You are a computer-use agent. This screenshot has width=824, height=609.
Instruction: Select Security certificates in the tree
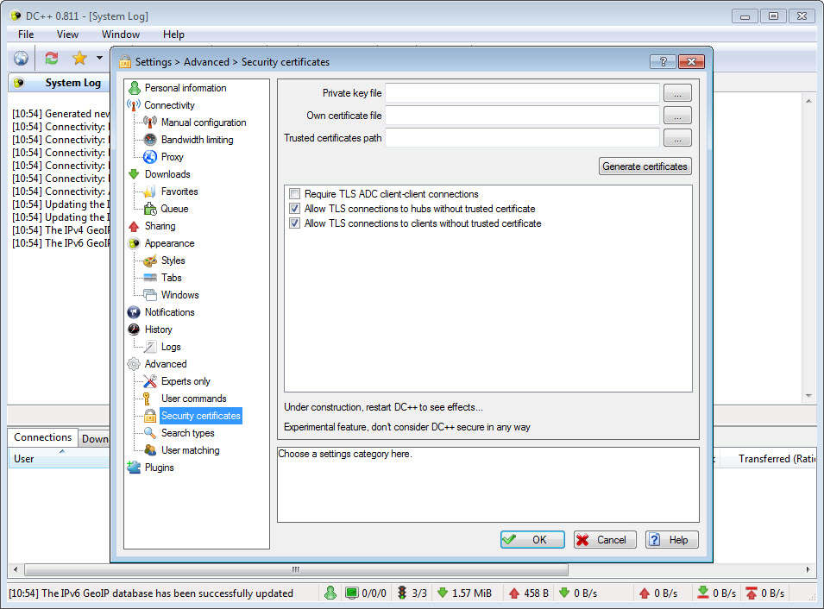201,416
